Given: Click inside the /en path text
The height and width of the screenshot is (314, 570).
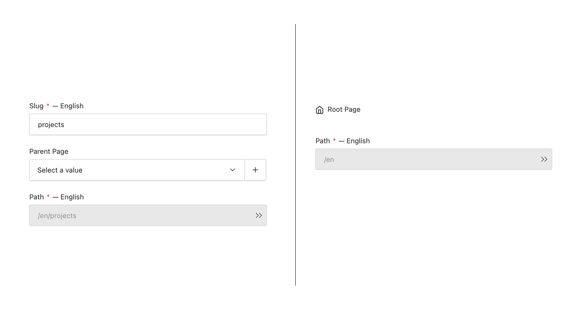Looking at the screenshot, I should tap(329, 160).
